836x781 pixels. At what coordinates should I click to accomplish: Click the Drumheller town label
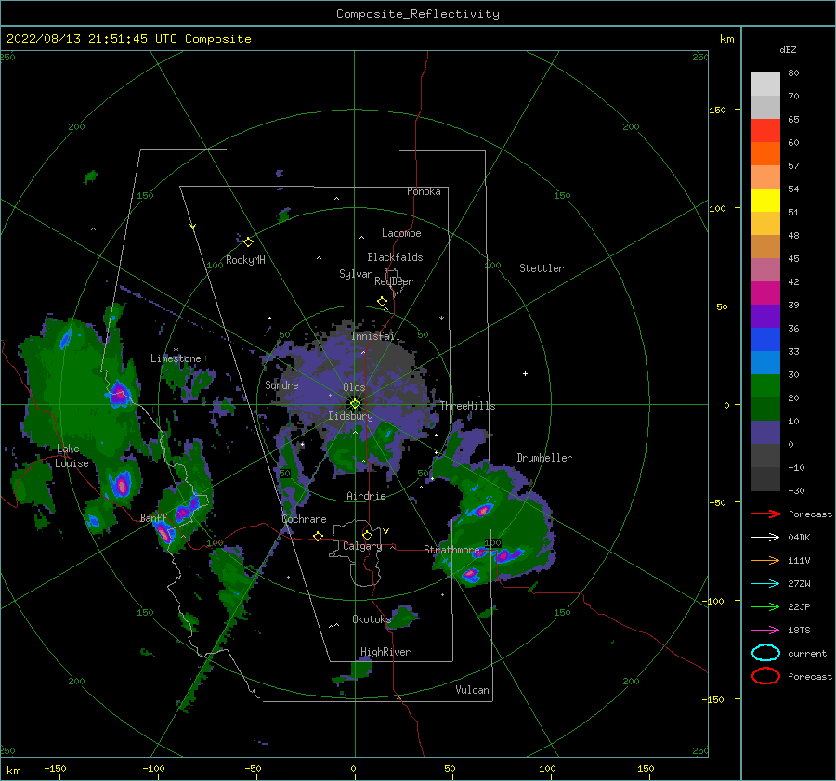tap(544, 458)
